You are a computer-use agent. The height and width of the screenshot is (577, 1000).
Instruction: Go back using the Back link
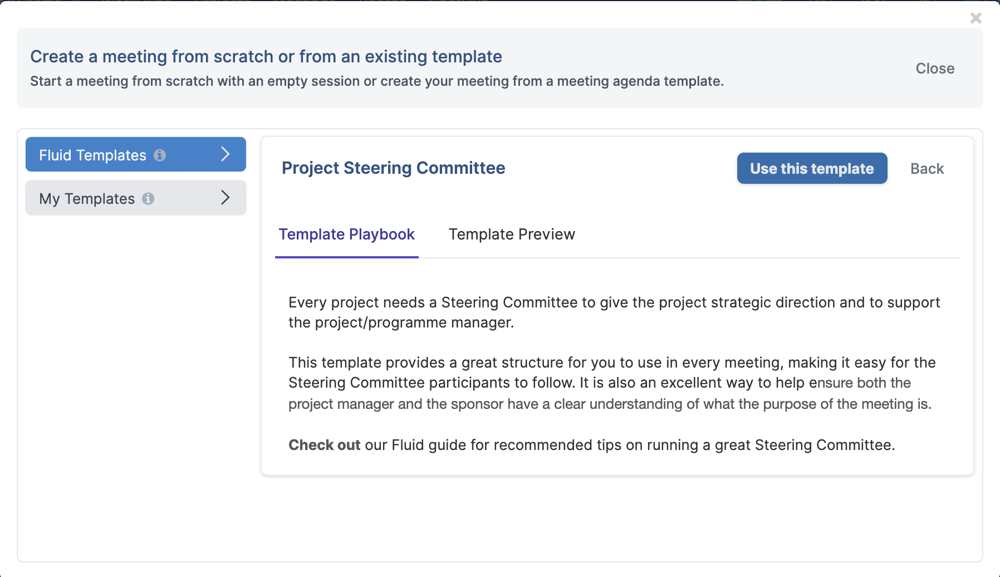click(x=927, y=169)
